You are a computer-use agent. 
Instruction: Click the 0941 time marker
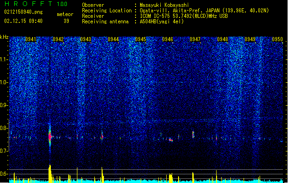point(31,39)
